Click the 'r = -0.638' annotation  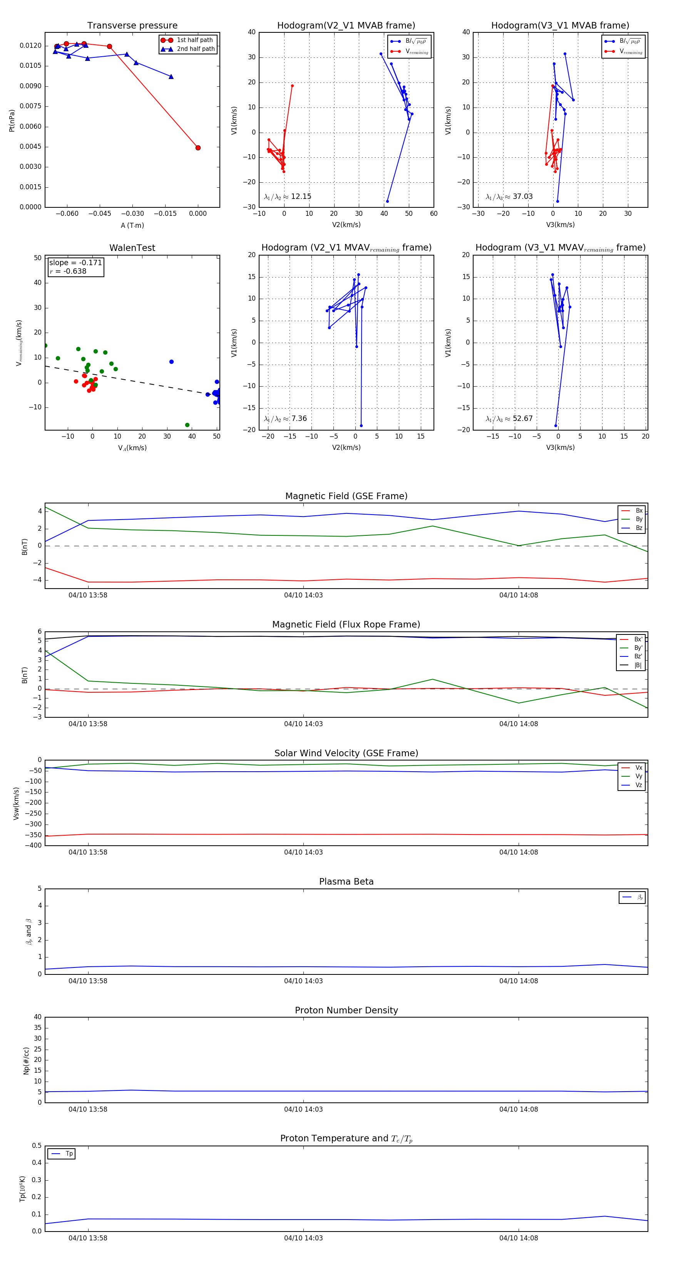(x=68, y=271)
